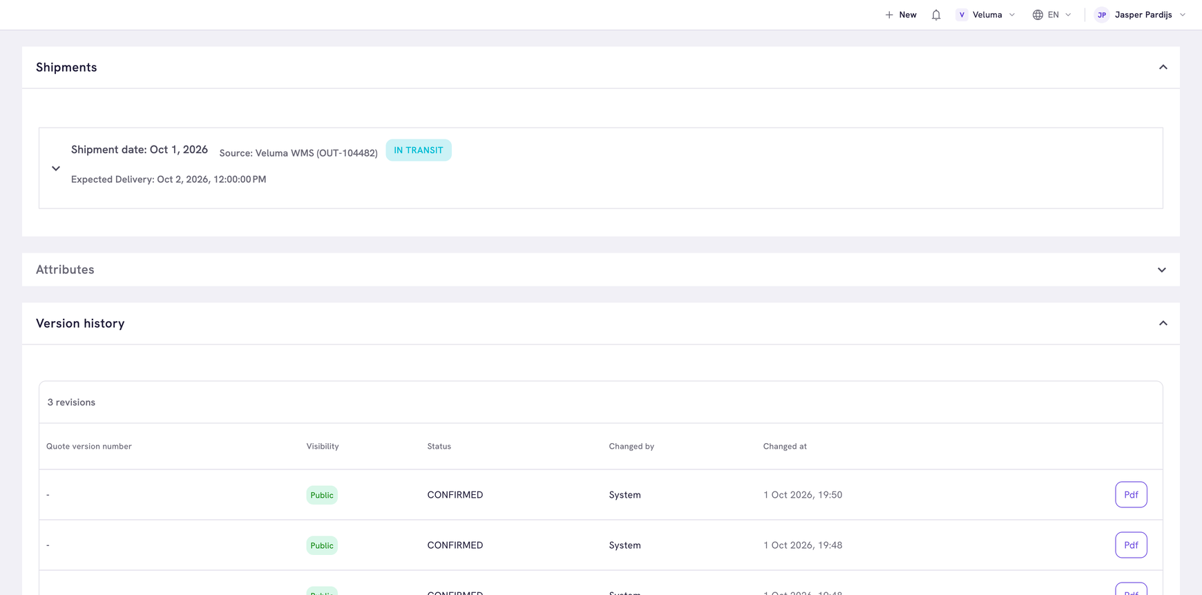Click System in the 19:50 row
The width and height of the screenshot is (1202, 595).
(x=625, y=495)
